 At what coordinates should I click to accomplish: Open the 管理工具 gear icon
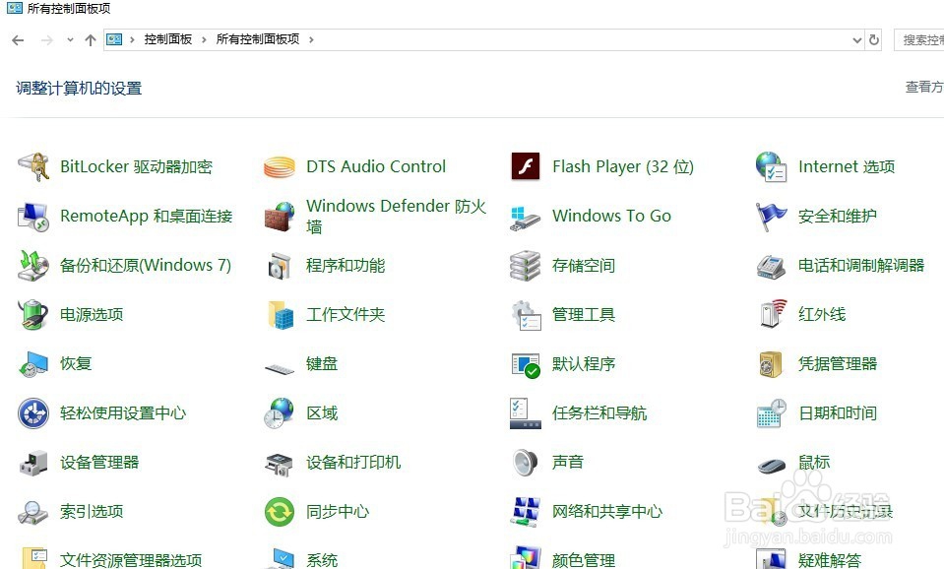(x=526, y=315)
